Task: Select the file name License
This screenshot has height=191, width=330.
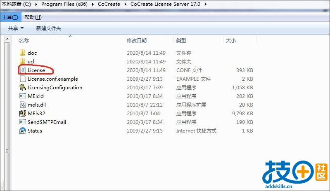Action: [36, 70]
